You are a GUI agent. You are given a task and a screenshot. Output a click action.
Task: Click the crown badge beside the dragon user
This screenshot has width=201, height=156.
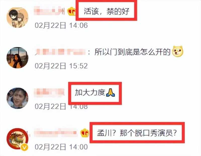(85, 133)
